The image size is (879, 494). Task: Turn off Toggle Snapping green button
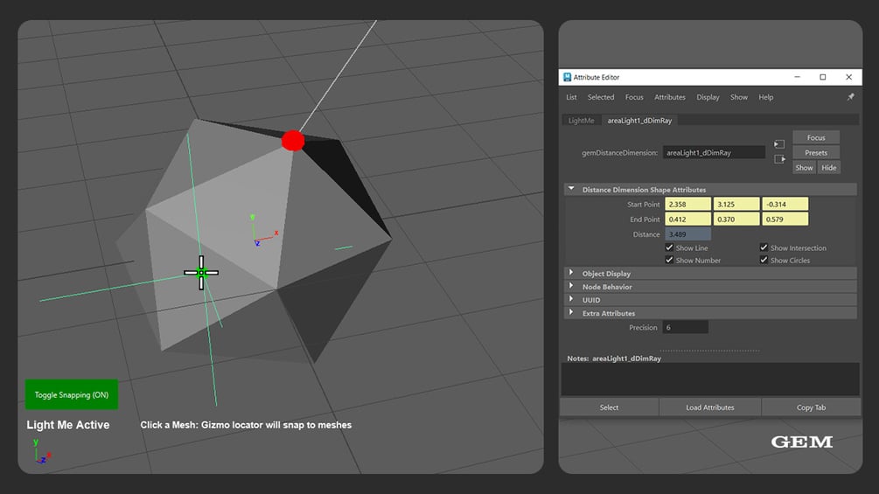point(71,394)
